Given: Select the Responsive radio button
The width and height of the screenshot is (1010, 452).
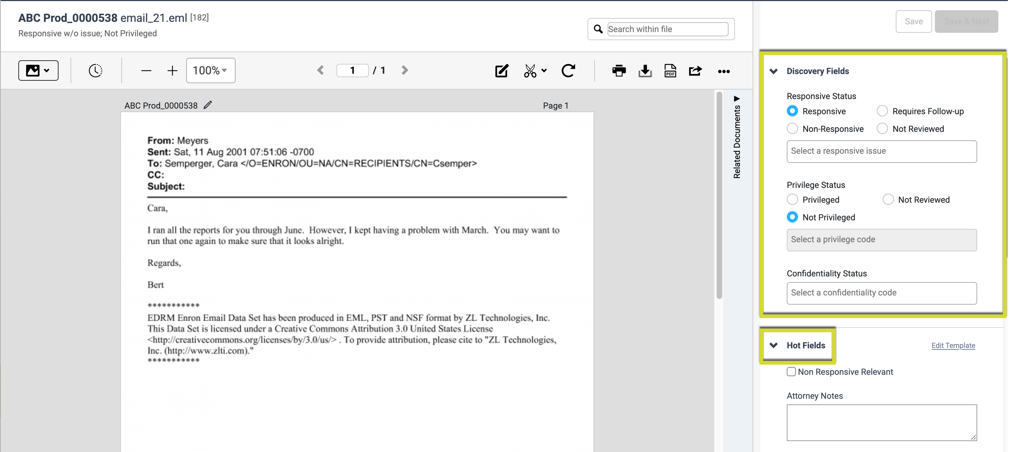Looking at the screenshot, I should tap(792, 111).
